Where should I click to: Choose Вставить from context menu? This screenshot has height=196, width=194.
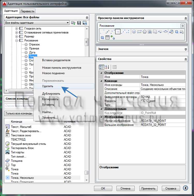click(64, 105)
